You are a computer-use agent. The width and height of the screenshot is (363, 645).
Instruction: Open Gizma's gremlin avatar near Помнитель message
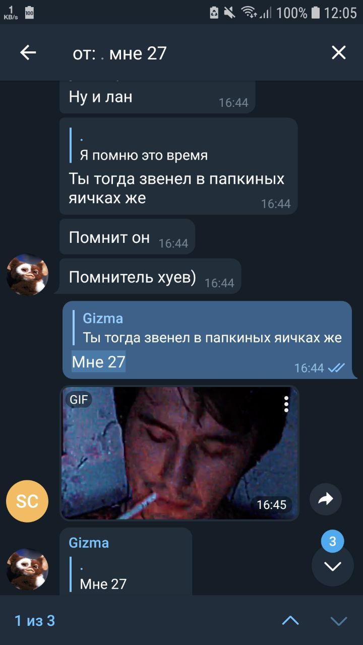[x=27, y=275]
